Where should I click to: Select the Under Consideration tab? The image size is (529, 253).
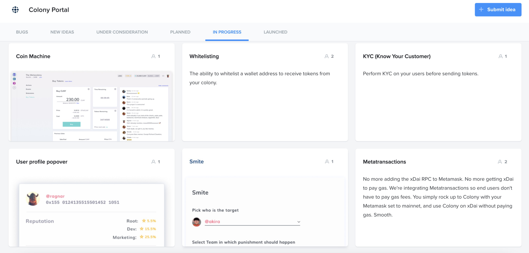click(122, 32)
